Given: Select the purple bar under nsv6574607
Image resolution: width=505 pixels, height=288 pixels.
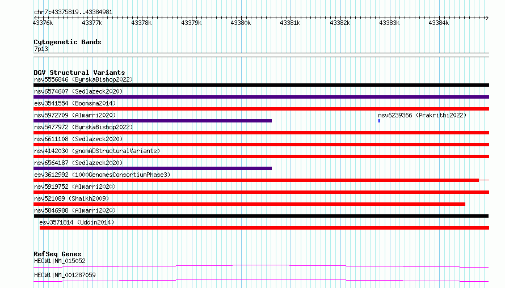Looking at the screenshot, I should [261, 97].
